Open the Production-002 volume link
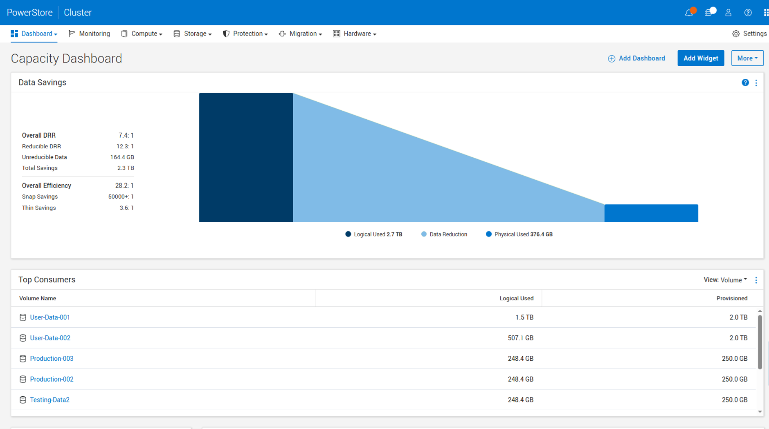The image size is (769, 429). coord(52,379)
